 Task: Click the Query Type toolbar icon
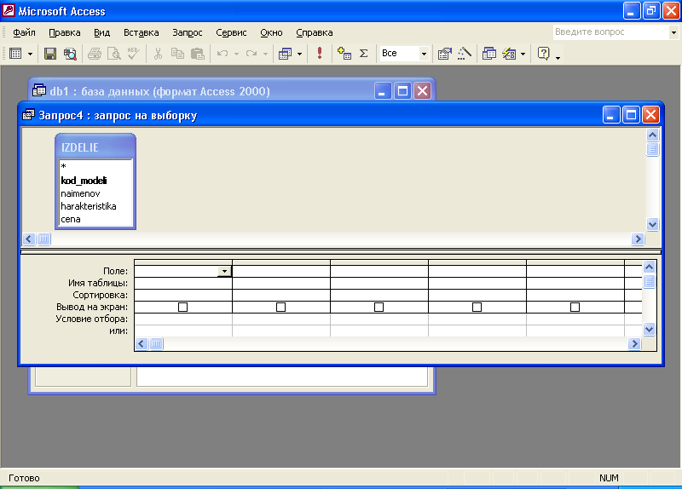point(286,54)
